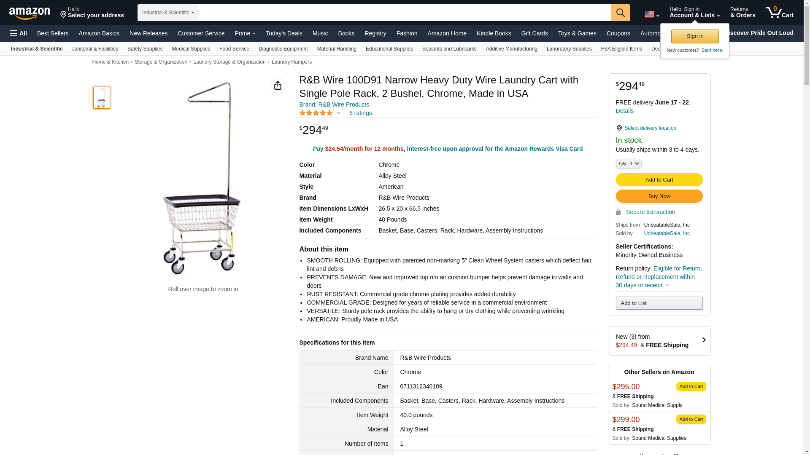Open Today's Deals menu item
The height and width of the screenshot is (455, 810).
pos(284,33)
